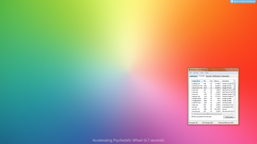The image size is (257, 144).
Task: Click the Windows Audio description cell
Action: point(228,84)
